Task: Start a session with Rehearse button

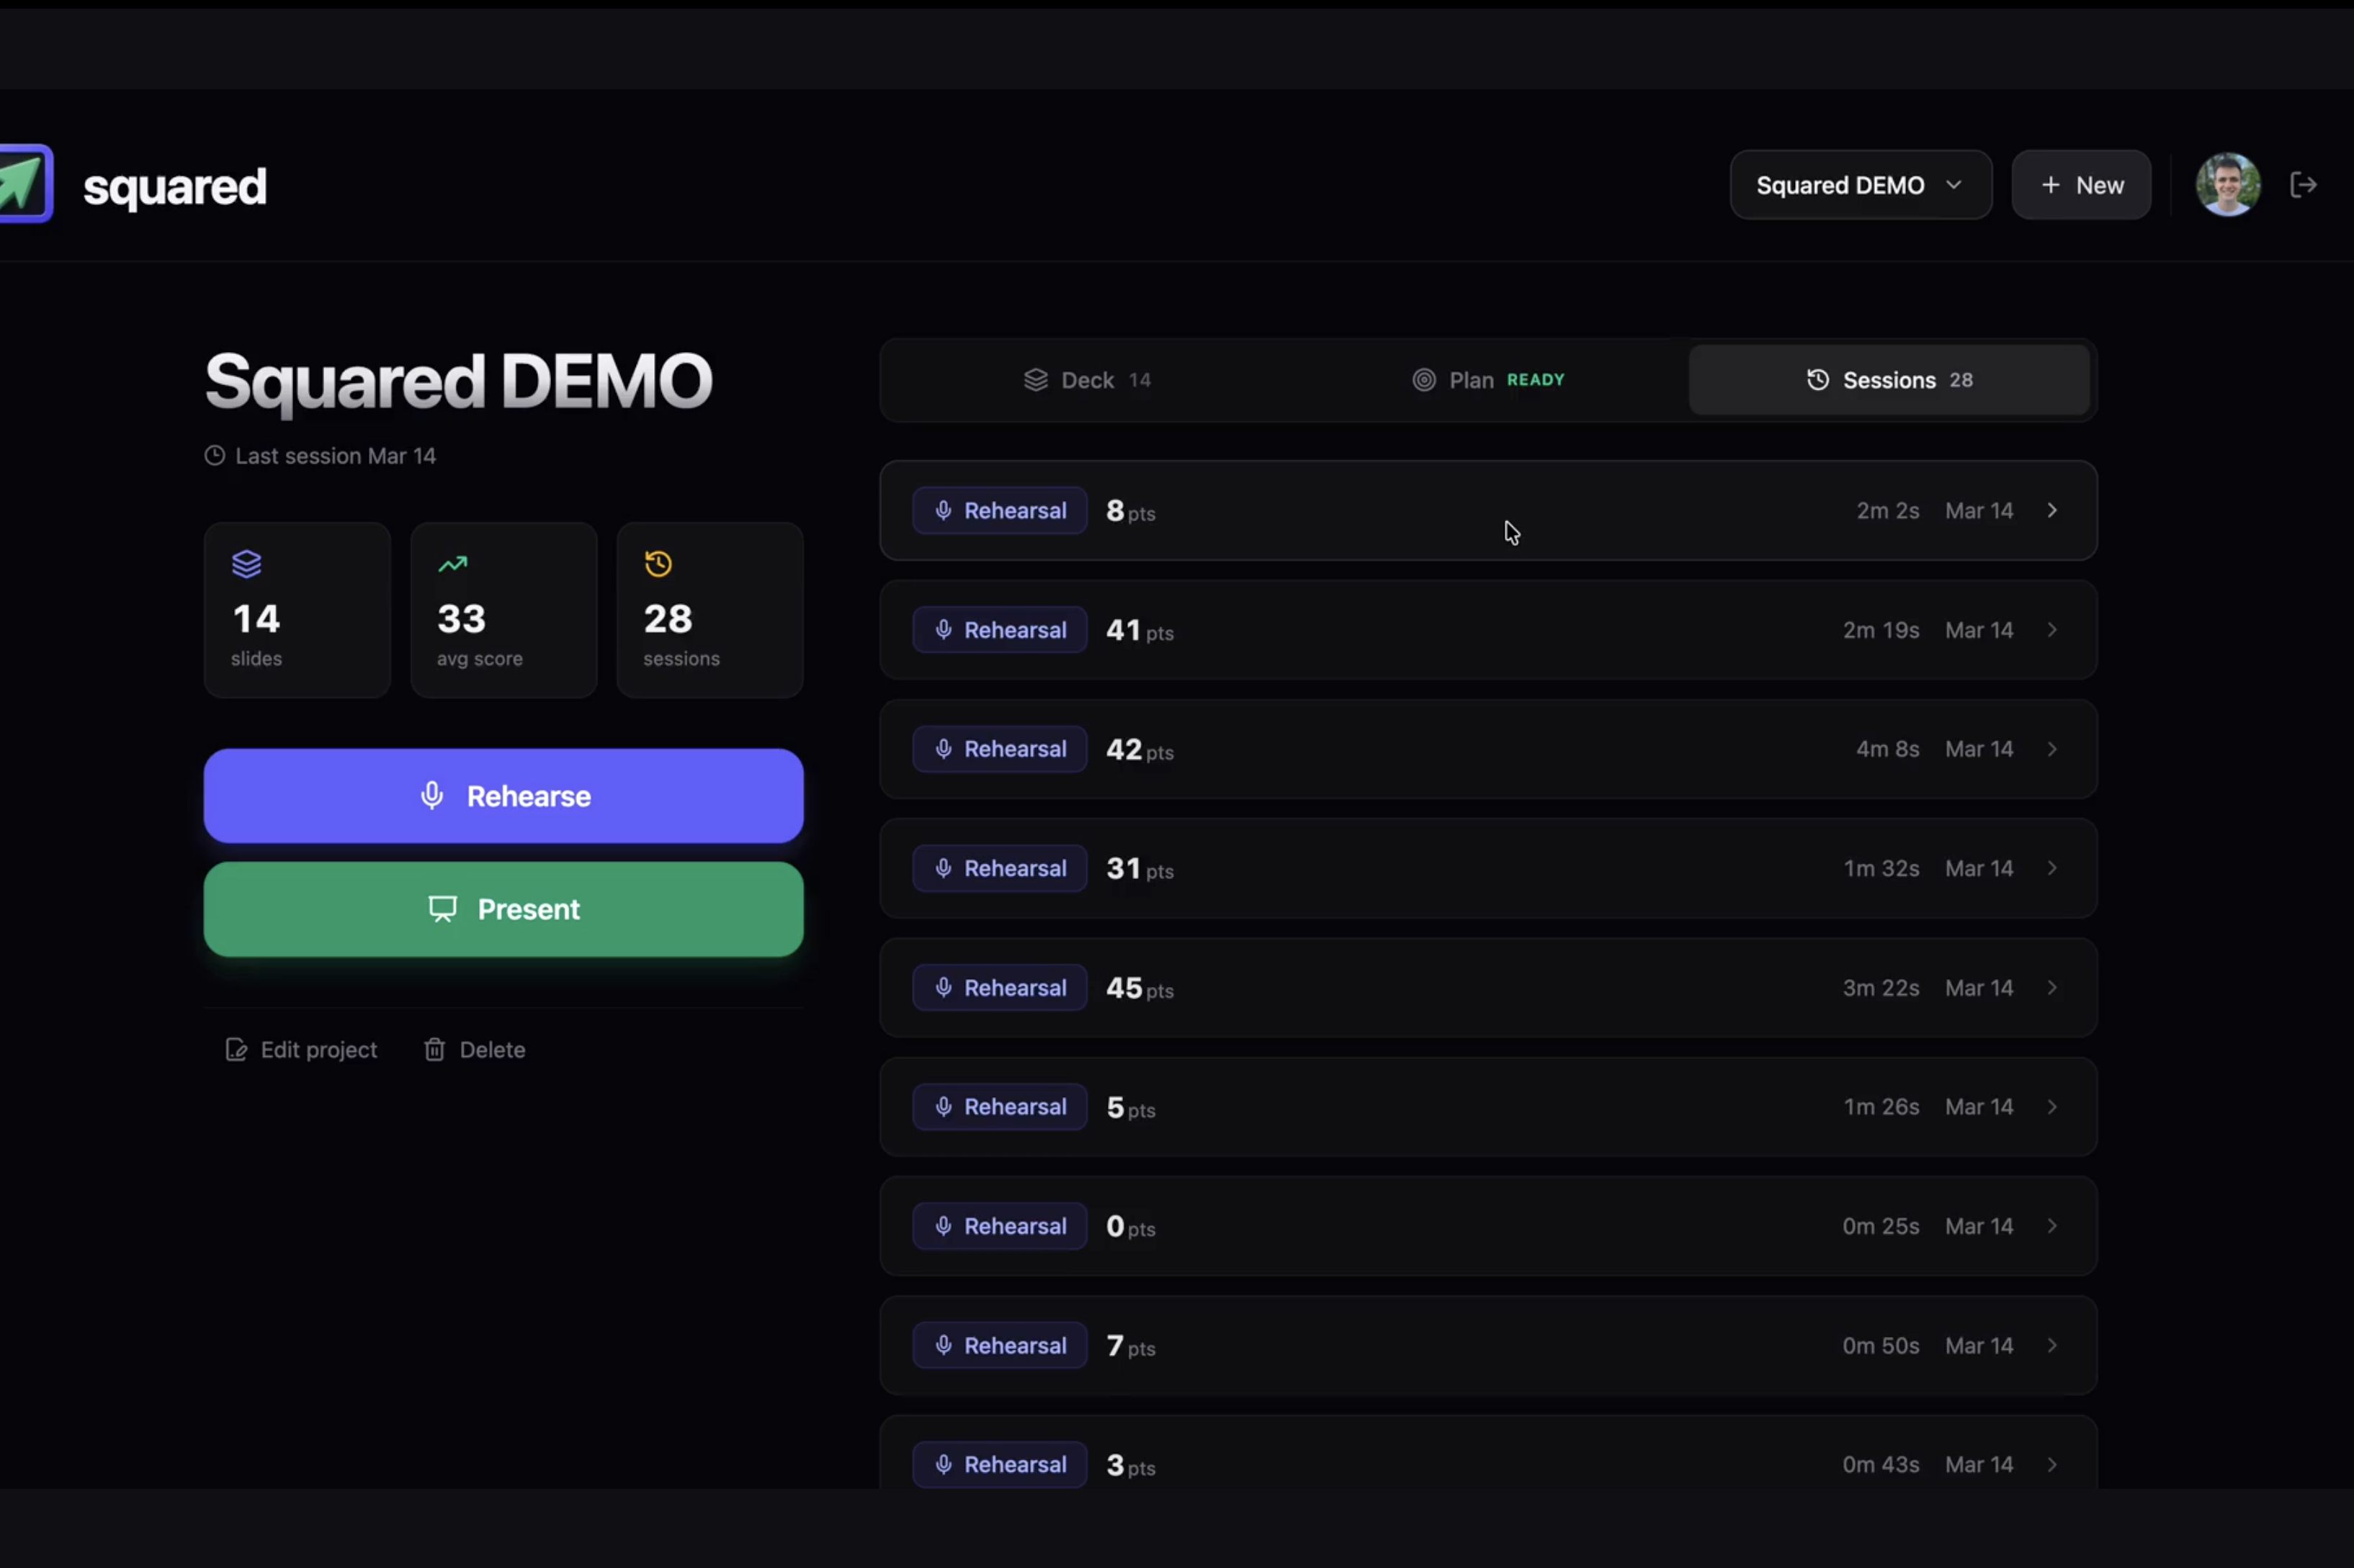Action: (x=504, y=796)
